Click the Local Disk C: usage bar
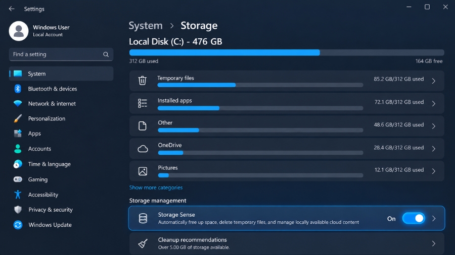 coord(287,52)
